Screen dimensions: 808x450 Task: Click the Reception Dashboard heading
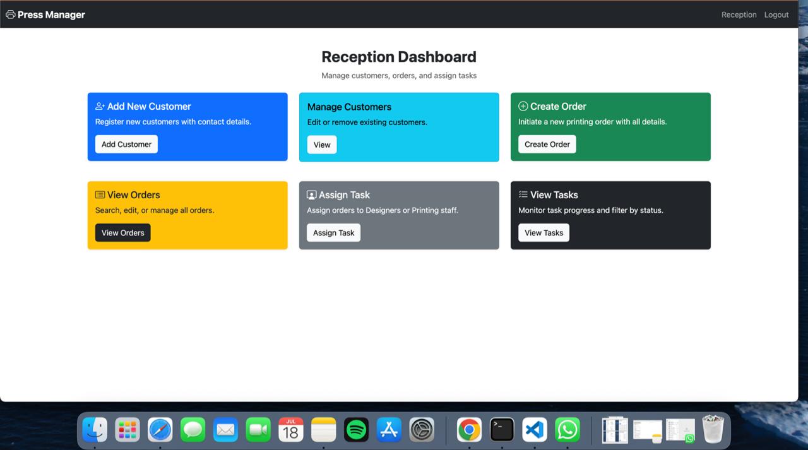pos(399,57)
